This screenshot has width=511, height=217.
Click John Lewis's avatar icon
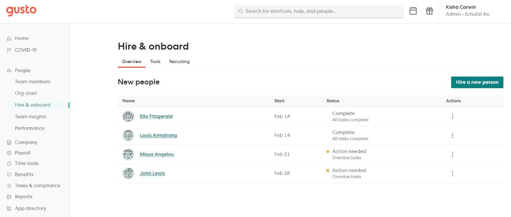(128, 173)
